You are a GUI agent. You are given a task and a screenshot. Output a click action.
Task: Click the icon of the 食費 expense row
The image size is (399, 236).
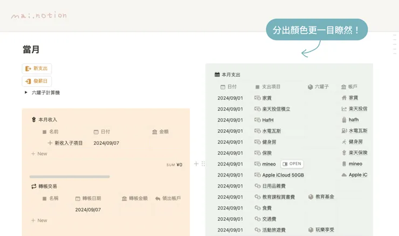(258, 208)
